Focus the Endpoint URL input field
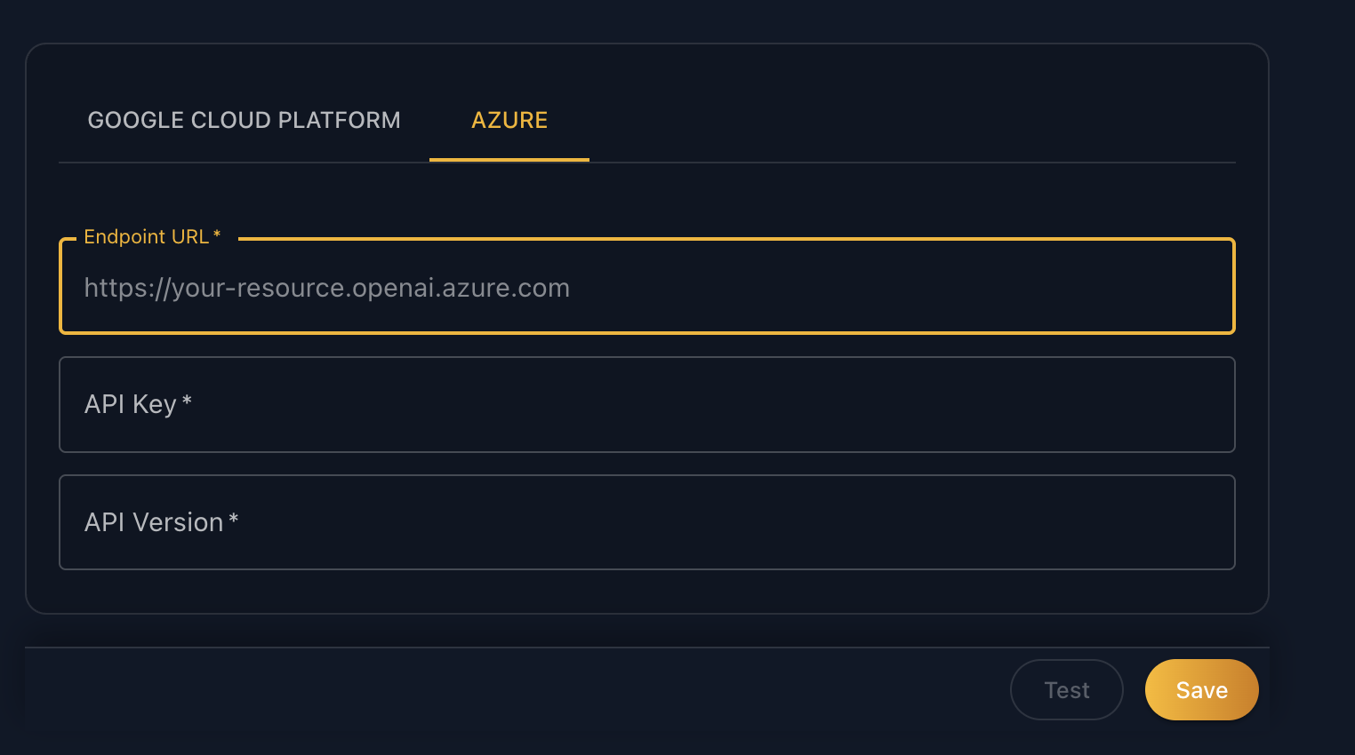This screenshot has height=755, width=1355. tap(647, 286)
